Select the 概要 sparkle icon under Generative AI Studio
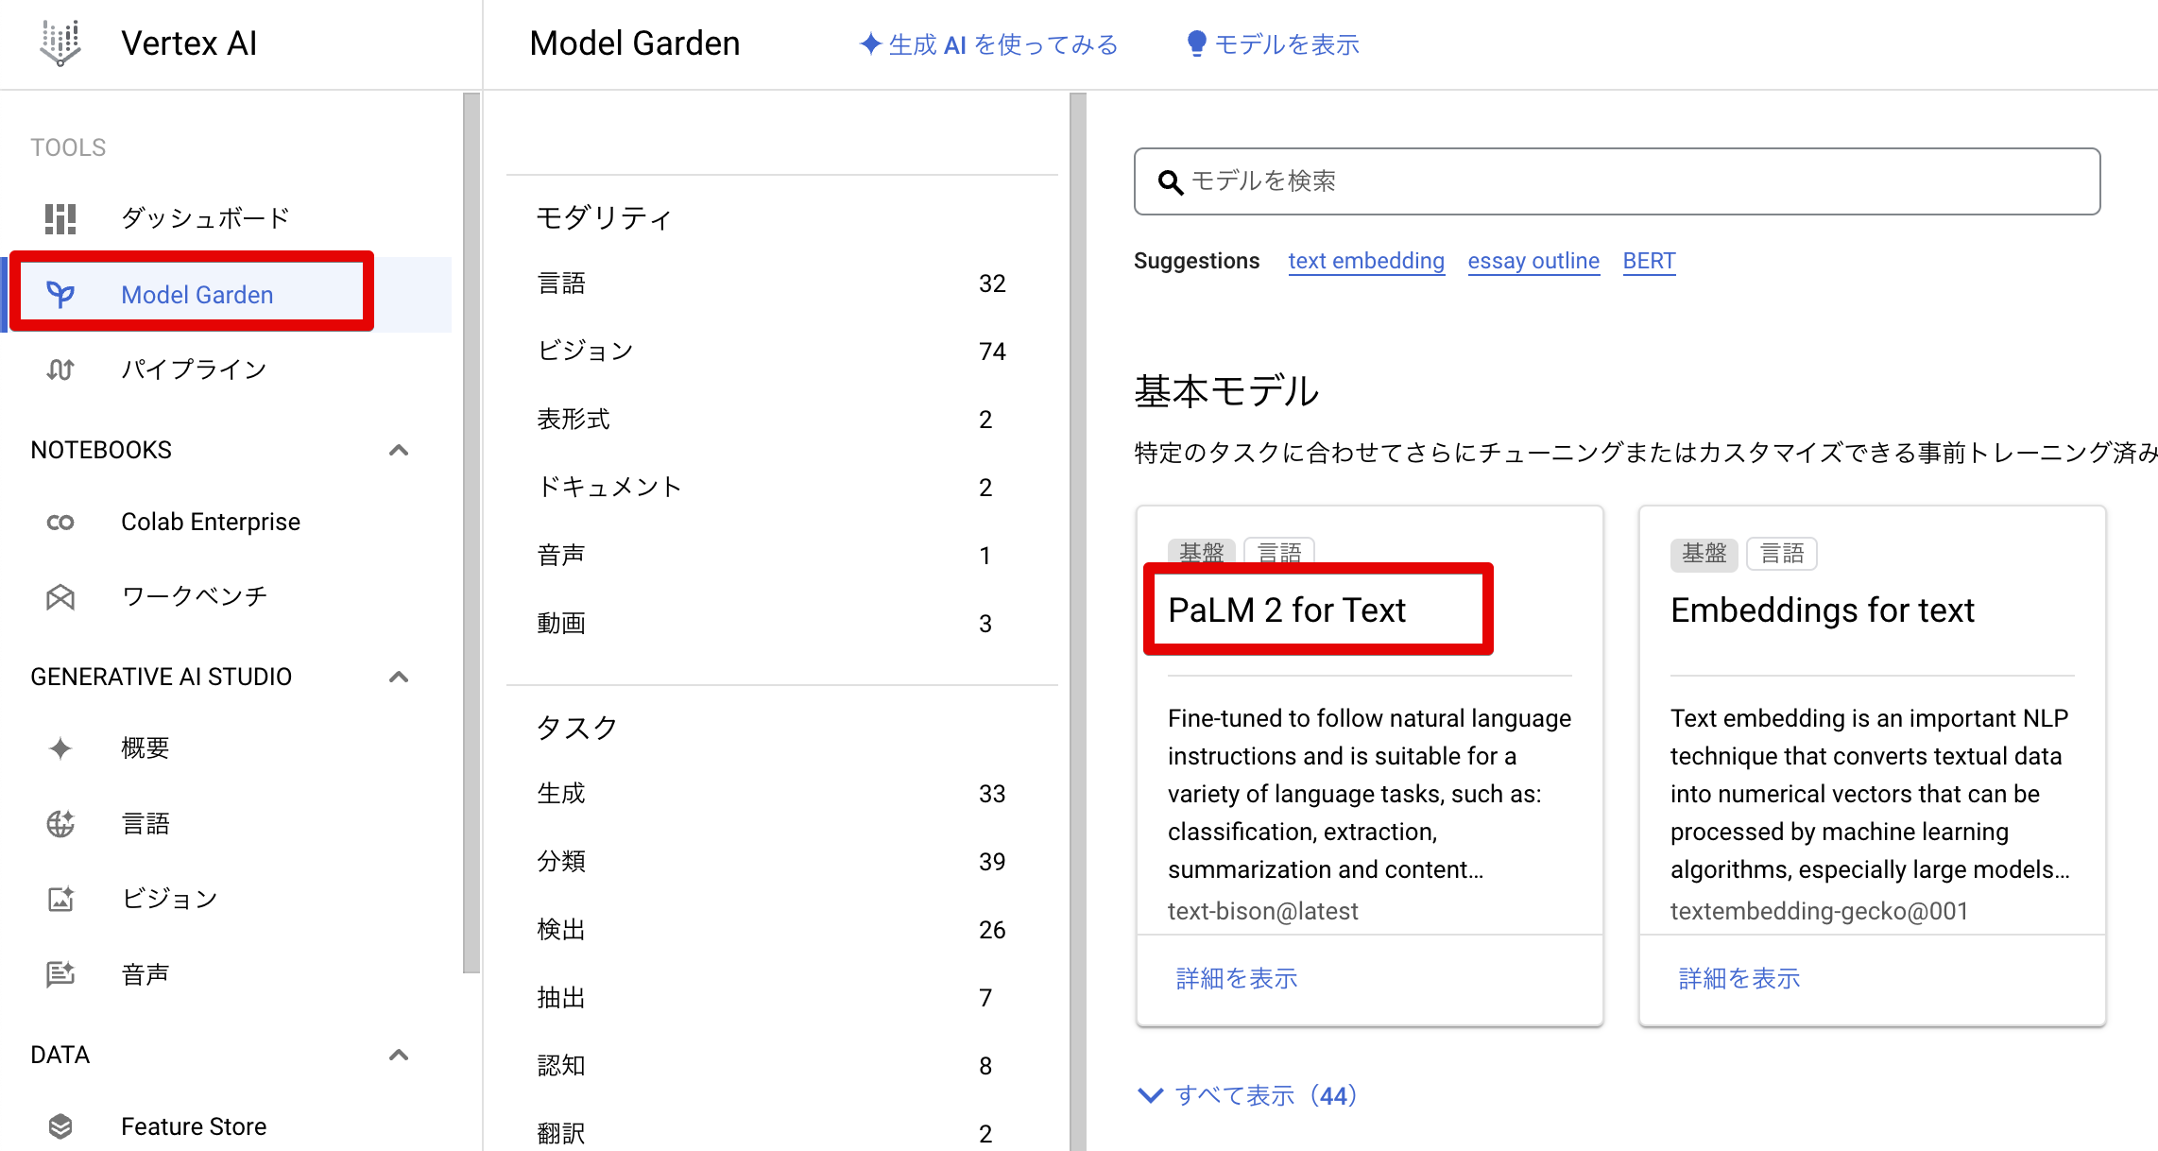 point(60,747)
